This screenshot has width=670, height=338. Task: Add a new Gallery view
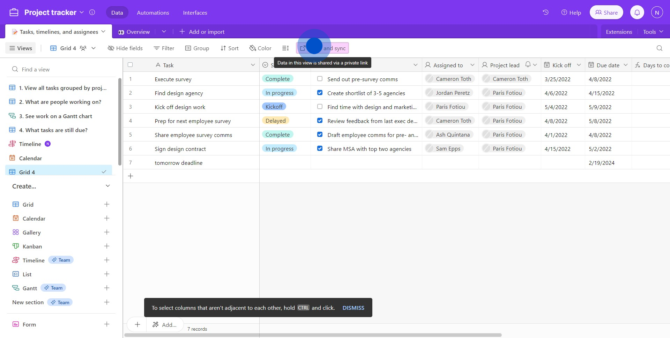[x=107, y=232]
